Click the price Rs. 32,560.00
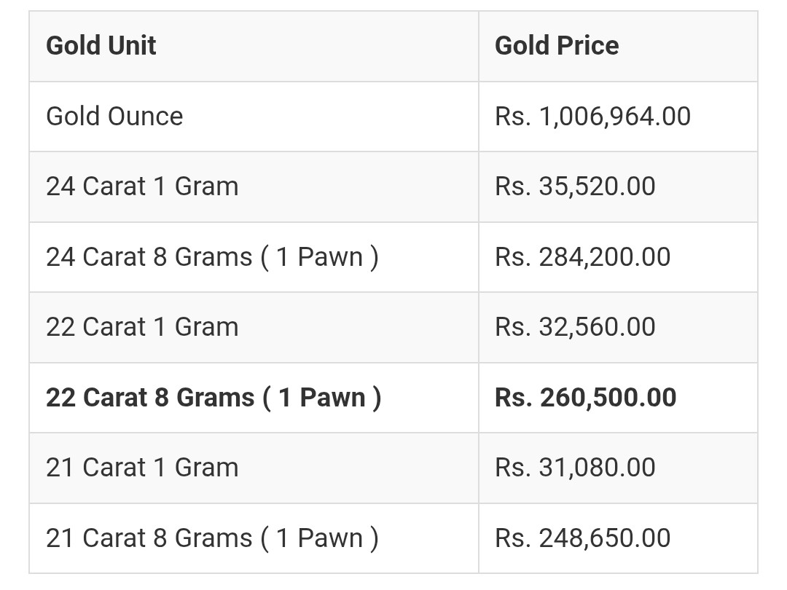This screenshot has height=590, width=787. (x=575, y=327)
